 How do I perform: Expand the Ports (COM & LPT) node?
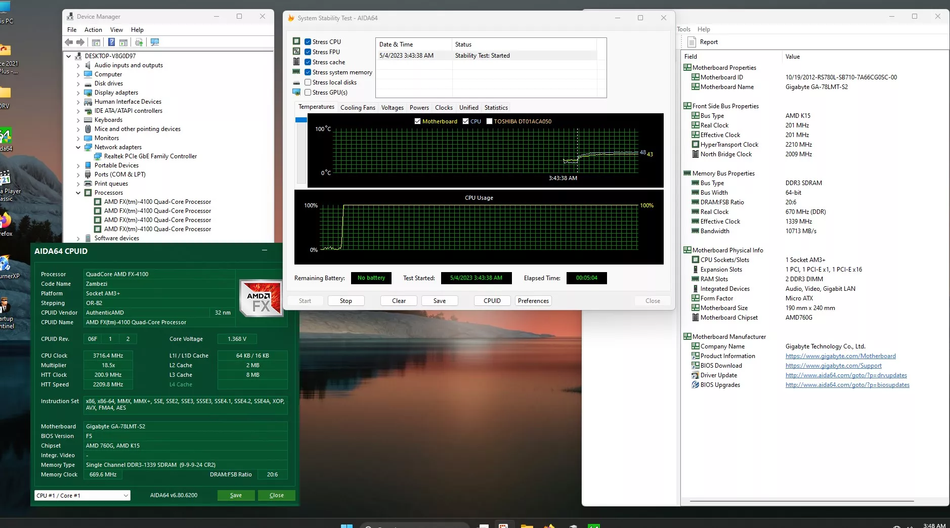78,174
